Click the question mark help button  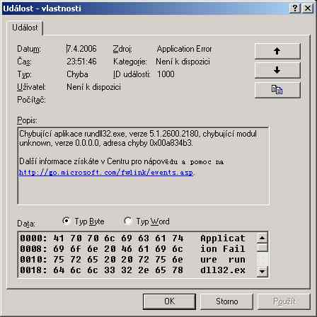click(x=294, y=8)
